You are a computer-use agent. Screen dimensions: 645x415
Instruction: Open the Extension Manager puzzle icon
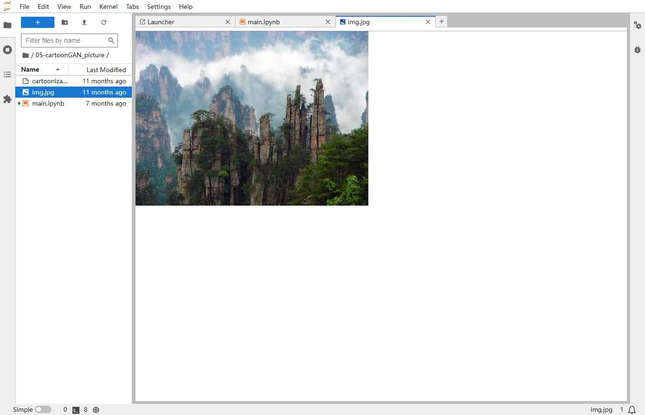7,99
